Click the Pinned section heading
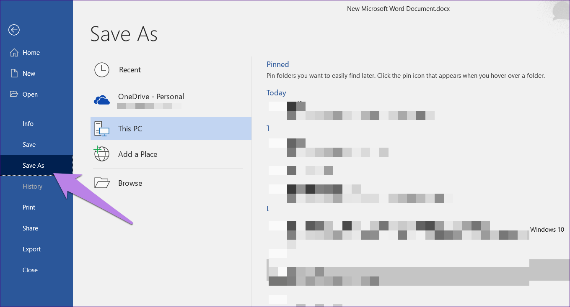 277,64
